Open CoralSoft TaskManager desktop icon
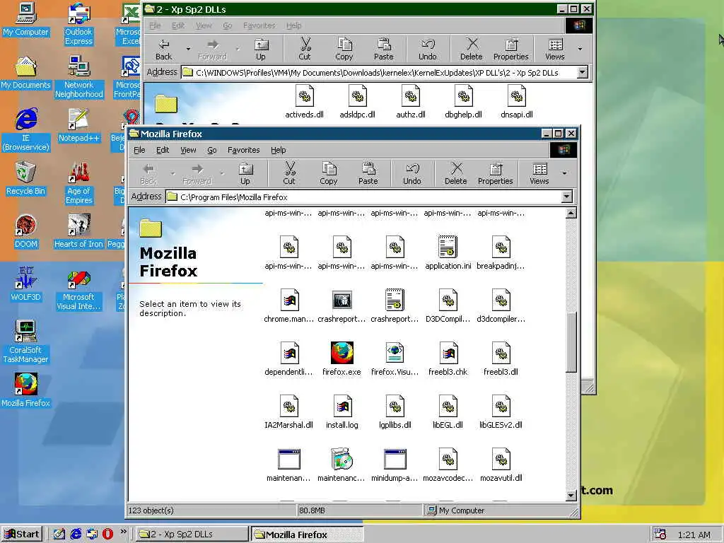The height and width of the screenshot is (543, 724). 26,341
